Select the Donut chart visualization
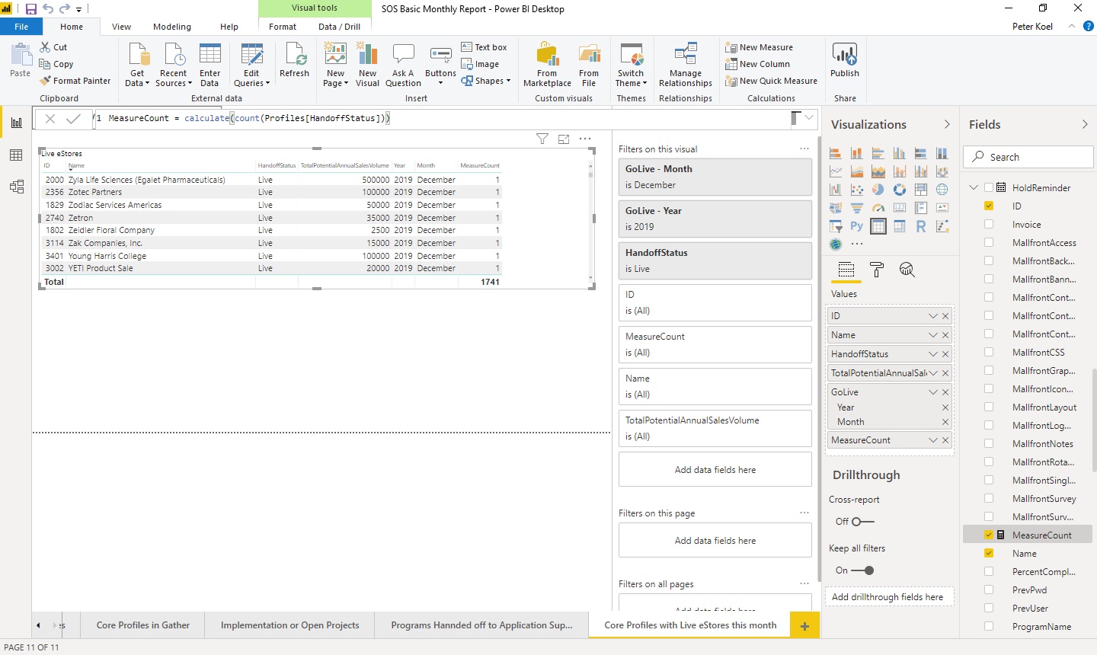This screenshot has height=655, width=1097. click(x=900, y=190)
